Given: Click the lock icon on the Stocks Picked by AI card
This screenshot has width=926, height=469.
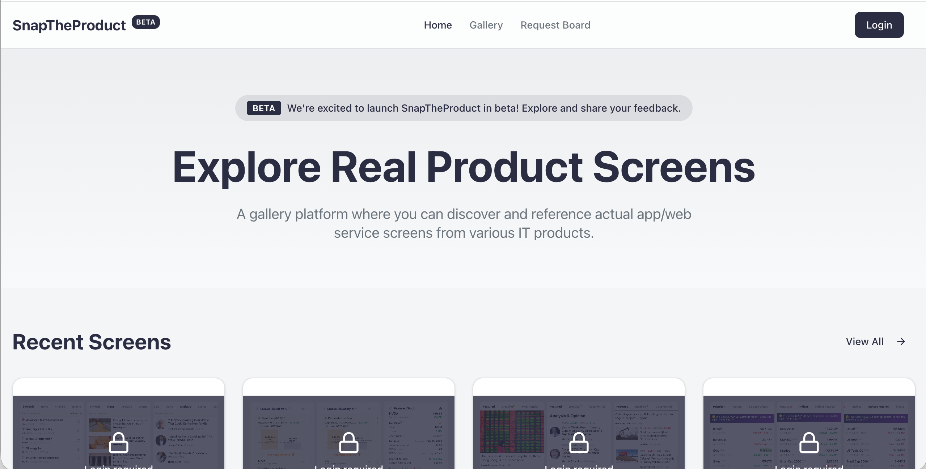Looking at the screenshot, I should (348, 443).
